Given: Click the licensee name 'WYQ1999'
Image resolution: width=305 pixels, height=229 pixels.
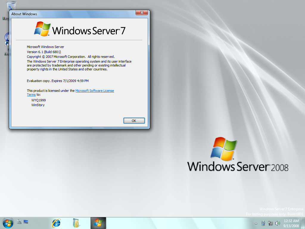Looking at the screenshot, I should coord(38,100).
